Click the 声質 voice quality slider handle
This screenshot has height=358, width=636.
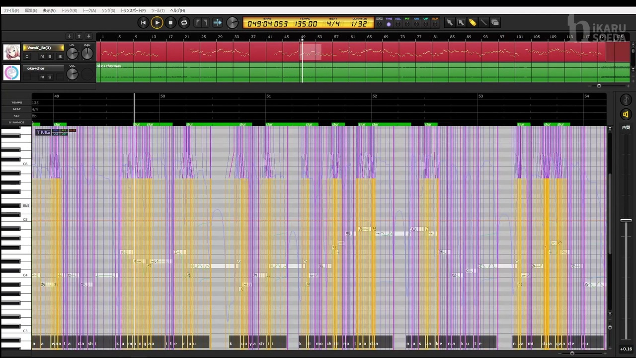click(626, 220)
